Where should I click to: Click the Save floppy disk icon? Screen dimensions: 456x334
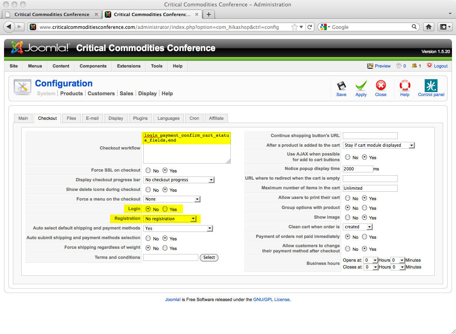(x=341, y=86)
